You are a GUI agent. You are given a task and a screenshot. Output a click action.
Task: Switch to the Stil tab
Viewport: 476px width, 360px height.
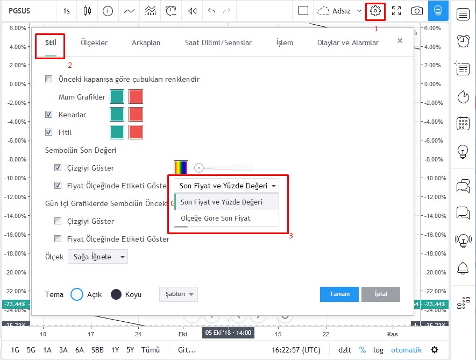[x=51, y=43]
